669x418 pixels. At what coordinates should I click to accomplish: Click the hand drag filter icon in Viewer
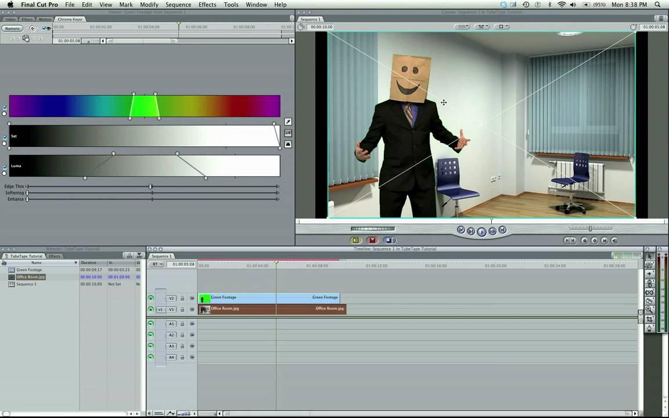pos(26,38)
